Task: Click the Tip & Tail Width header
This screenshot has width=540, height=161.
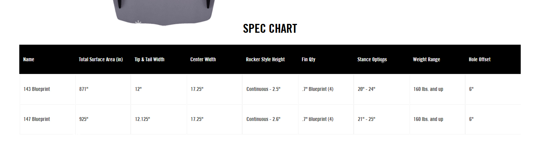Action: (x=149, y=59)
